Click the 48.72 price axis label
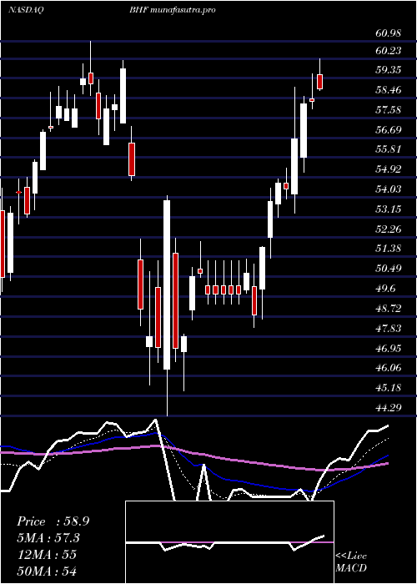This screenshot has height=584, width=417. click(389, 308)
